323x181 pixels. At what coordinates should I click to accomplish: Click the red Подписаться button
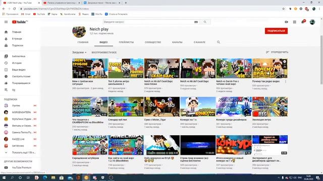click(276, 31)
